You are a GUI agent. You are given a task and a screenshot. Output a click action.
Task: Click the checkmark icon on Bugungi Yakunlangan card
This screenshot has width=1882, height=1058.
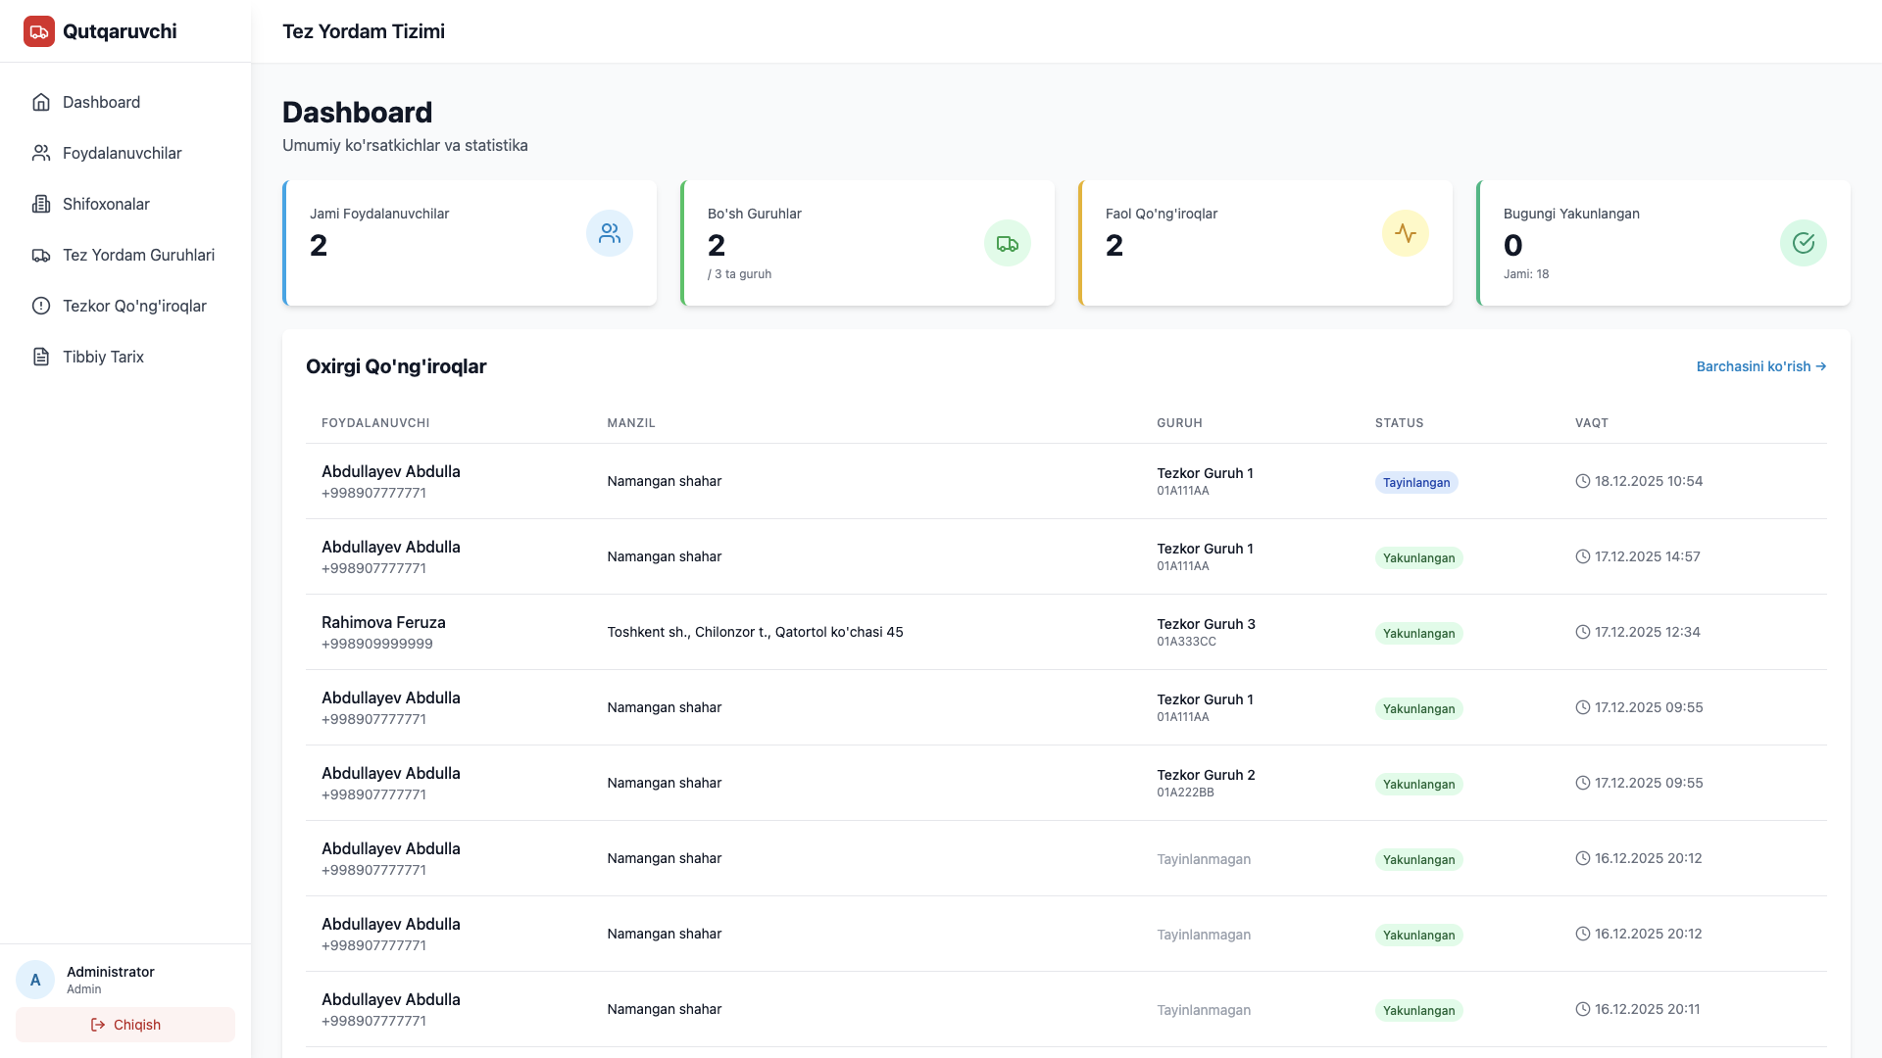(1804, 243)
